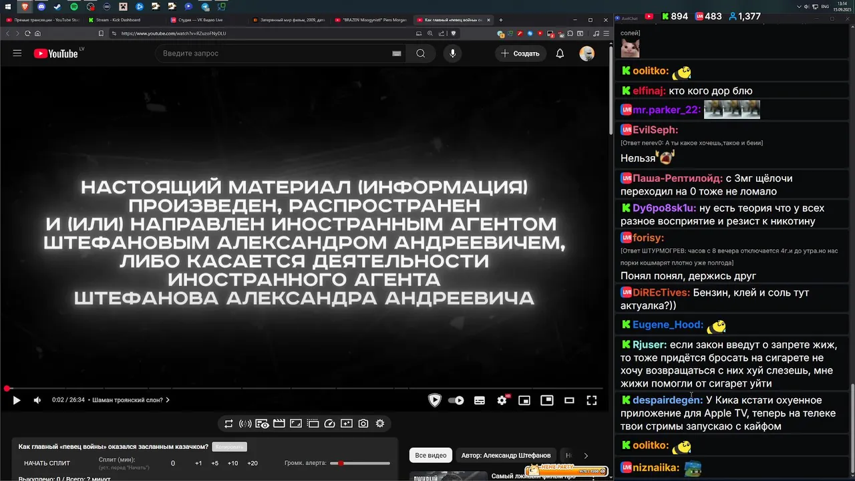This screenshot has height=481, width=855.
Task: Click the dotted-frame icon in extension toolbar
Action: (x=313, y=424)
